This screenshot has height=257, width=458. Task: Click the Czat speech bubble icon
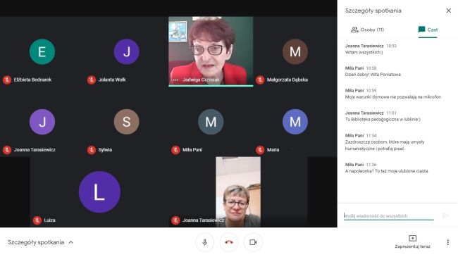[421, 30]
